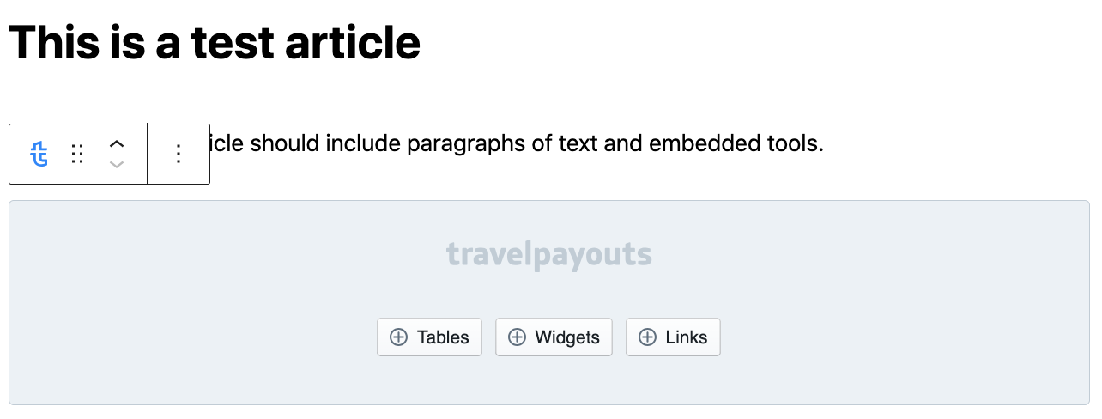Select the gray Travelpayouts block background
The width and height of the screenshot is (1102, 419).
point(549,378)
